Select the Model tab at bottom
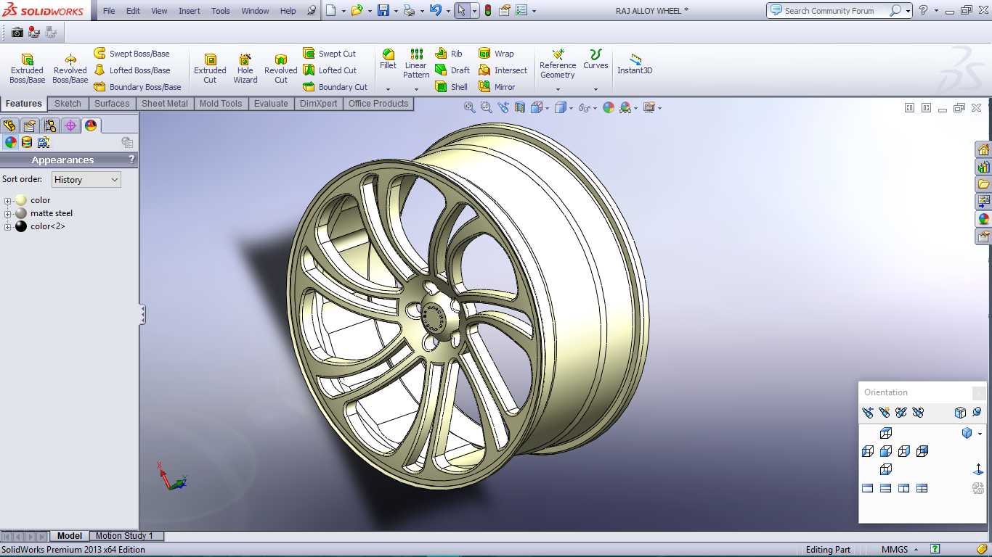This screenshot has width=992, height=557. point(70,536)
